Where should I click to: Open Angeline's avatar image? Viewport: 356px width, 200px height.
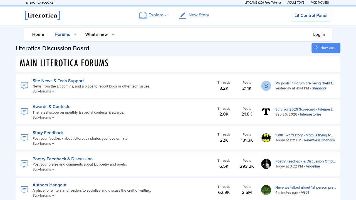coord(266,164)
